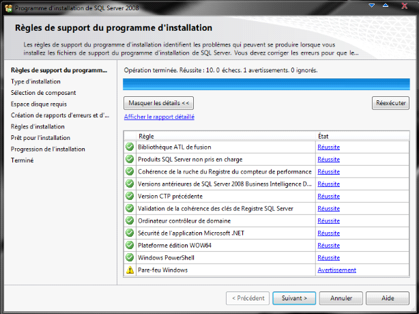
Task: Click the green check icon beside Bibliothèque ATL de fusion
Action: click(x=130, y=147)
